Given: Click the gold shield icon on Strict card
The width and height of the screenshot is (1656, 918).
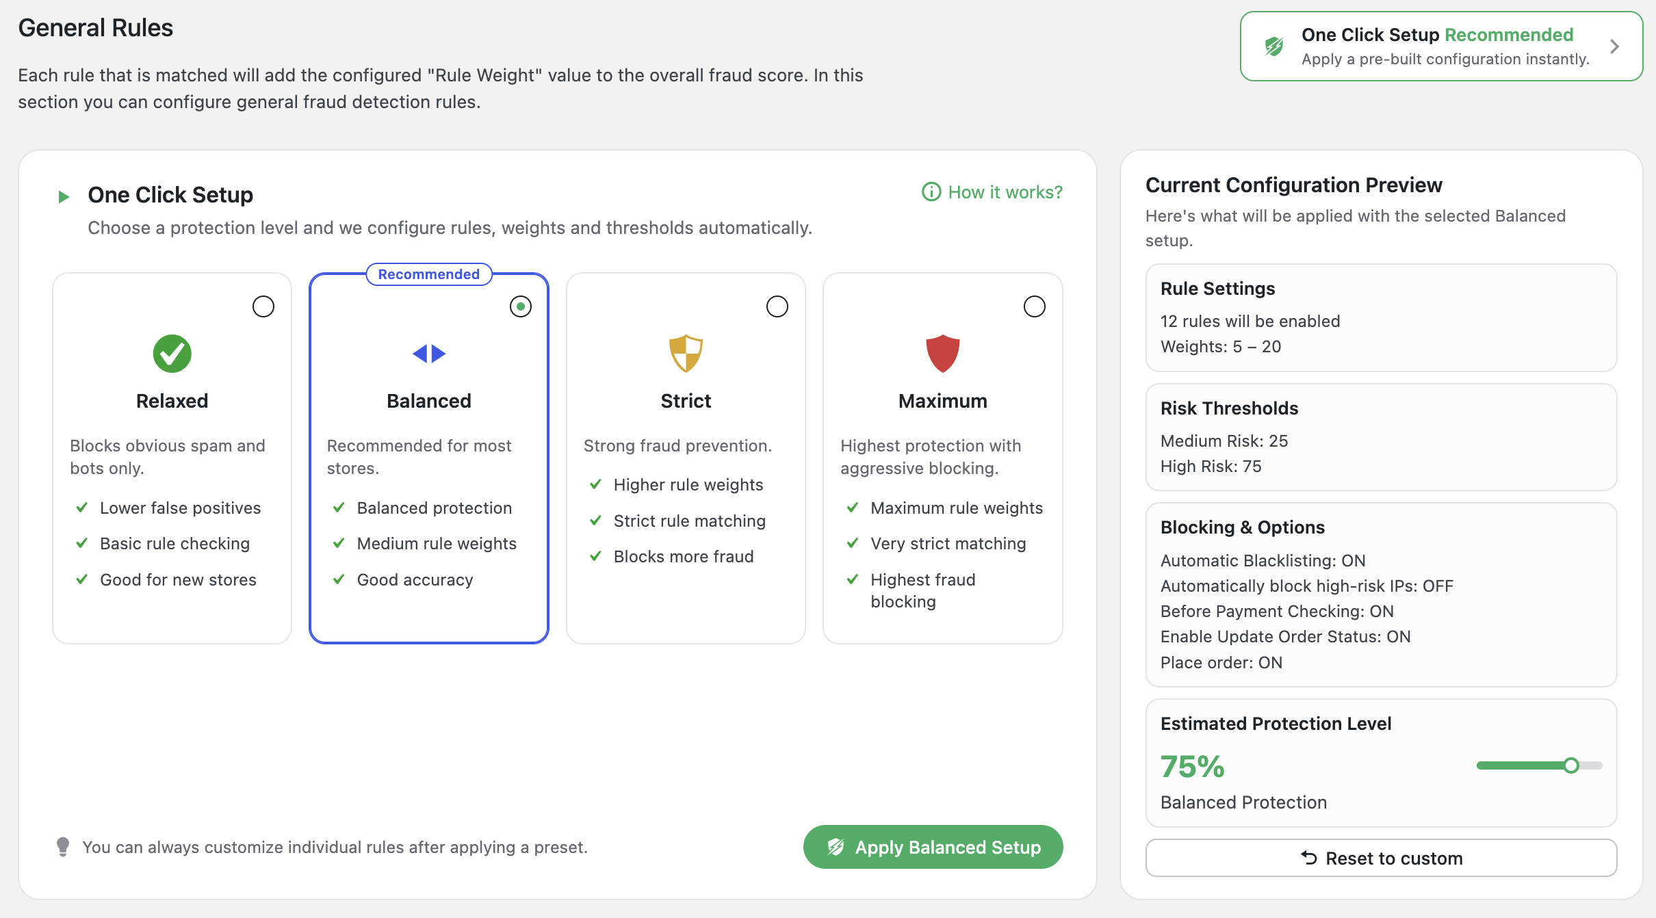Looking at the screenshot, I should coord(686,354).
